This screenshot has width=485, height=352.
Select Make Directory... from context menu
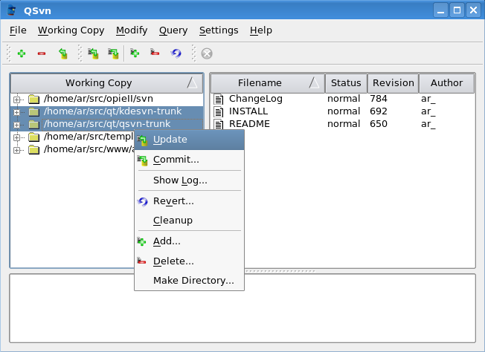pyautogui.click(x=189, y=281)
